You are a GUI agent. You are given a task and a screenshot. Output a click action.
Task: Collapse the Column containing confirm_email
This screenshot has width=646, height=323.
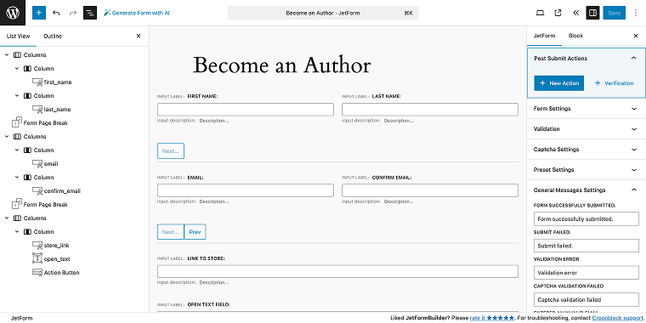[17, 177]
